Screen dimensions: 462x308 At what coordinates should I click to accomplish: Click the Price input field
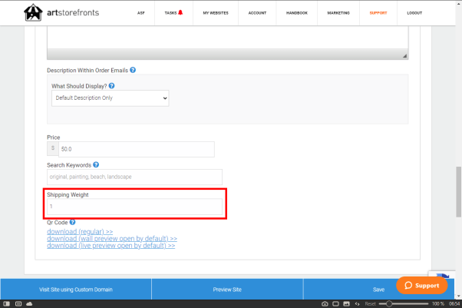[x=136, y=149]
